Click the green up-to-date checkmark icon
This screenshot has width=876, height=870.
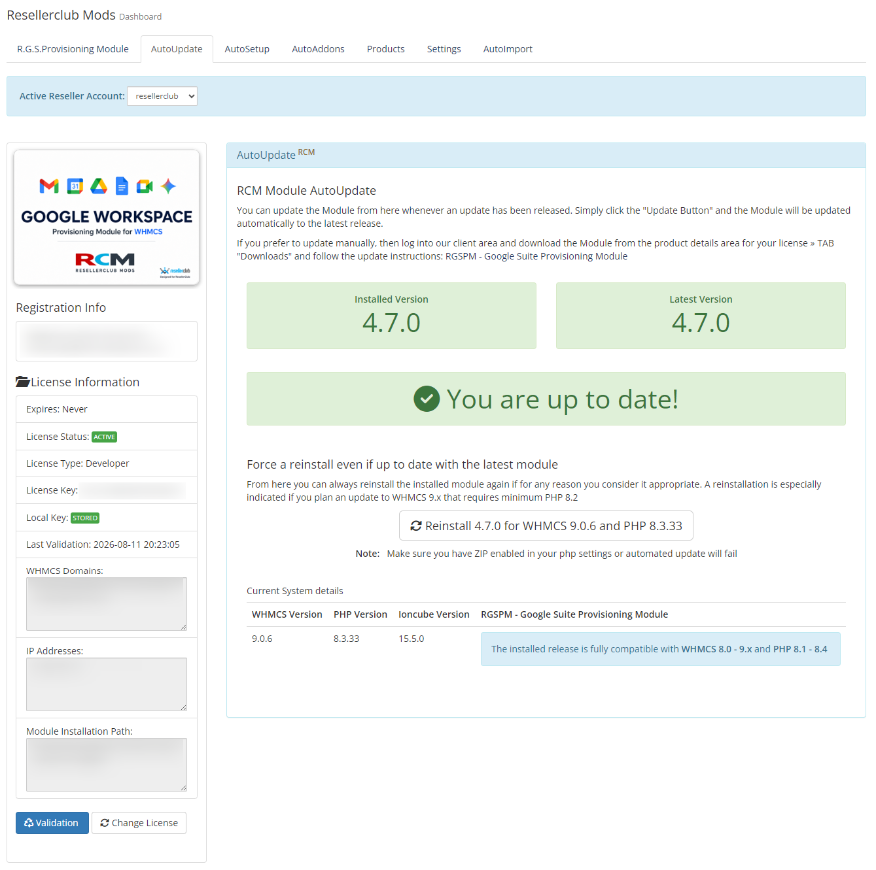[x=427, y=399]
